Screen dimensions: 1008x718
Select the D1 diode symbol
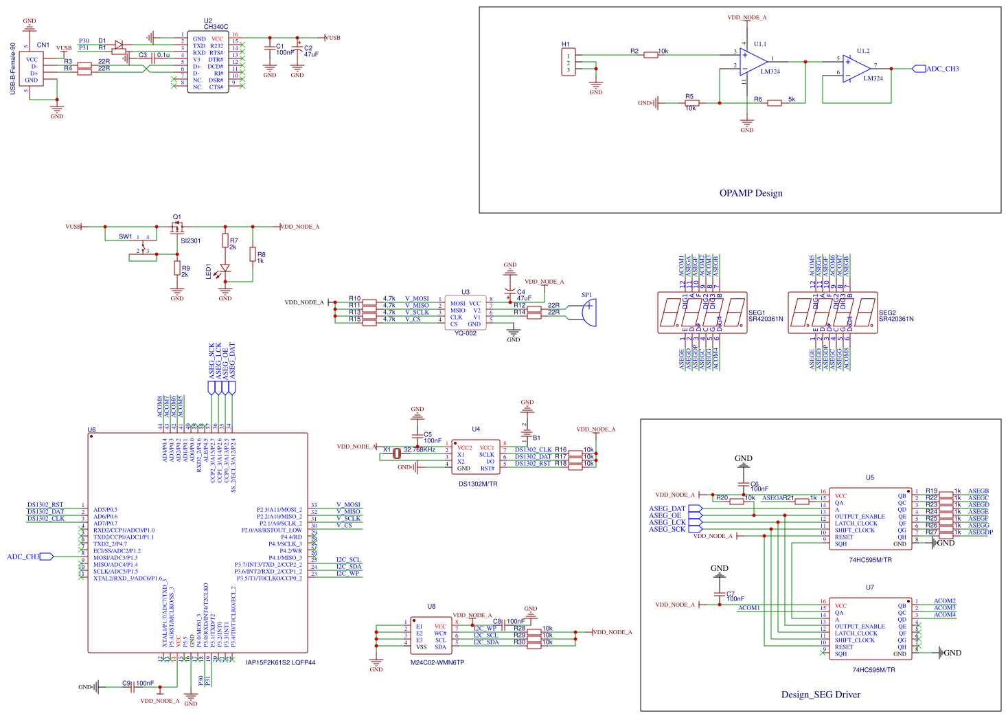[x=119, y=45]
